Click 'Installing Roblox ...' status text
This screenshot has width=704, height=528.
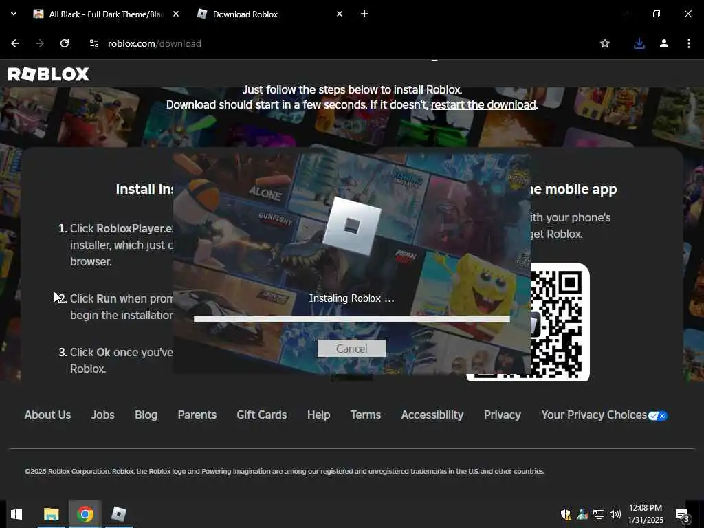351,298
